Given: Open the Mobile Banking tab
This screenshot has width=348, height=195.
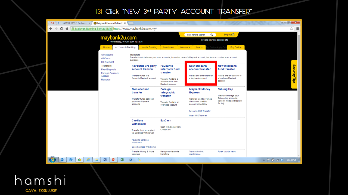Looking at the screenshot, I should click(x=149, y=47).
